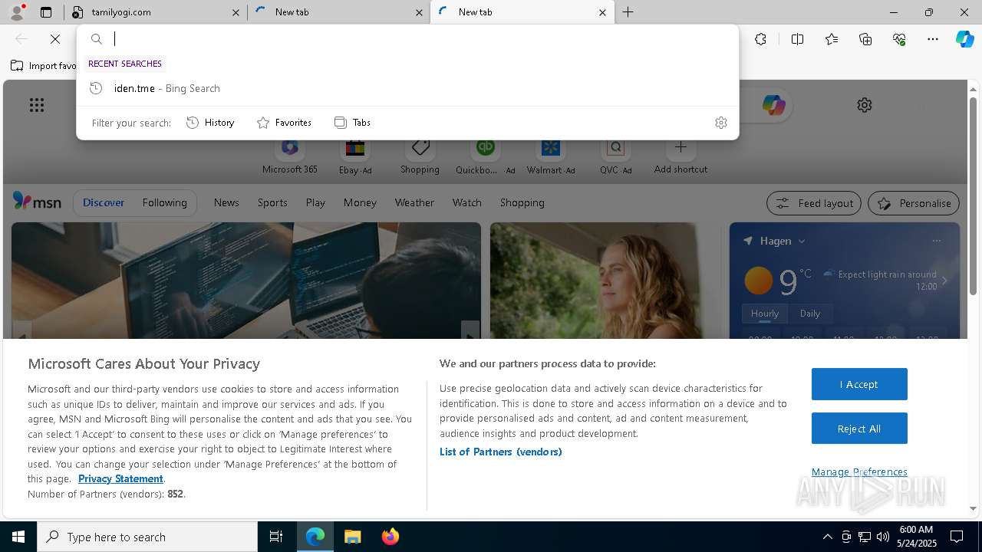Add a new shortcut tile
Screen dimensions: 982x552
[680, 157]
